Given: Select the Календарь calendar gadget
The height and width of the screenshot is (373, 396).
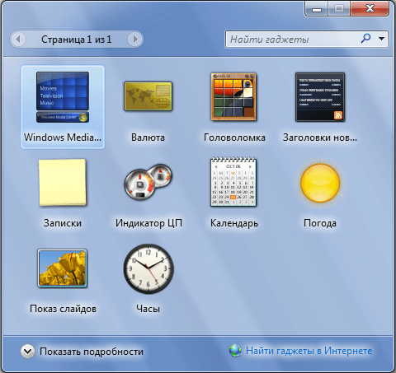Looking at the screenshot, I should point(233,192).
